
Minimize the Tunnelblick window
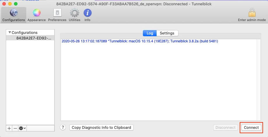click(x=10, y=4)
